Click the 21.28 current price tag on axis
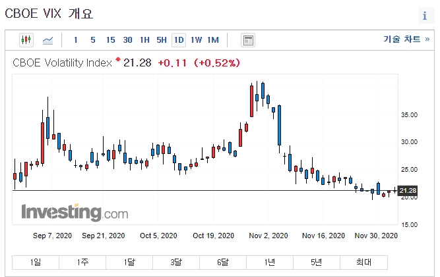The height and width of the screenshot is (277, 440). tap(408, 191)
